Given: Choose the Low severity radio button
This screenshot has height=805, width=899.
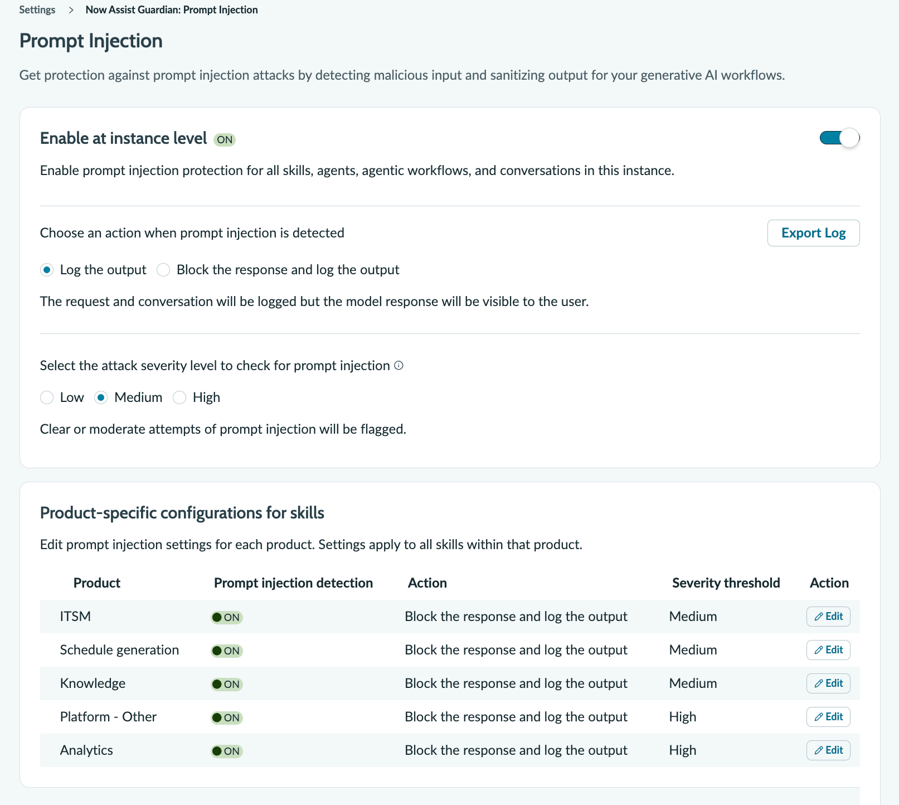Looking at the screenshot, I should coord(47,397).
